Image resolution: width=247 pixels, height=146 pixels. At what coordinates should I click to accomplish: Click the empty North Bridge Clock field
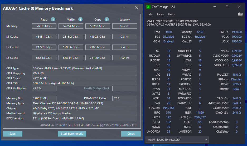[x=125, y=88]
